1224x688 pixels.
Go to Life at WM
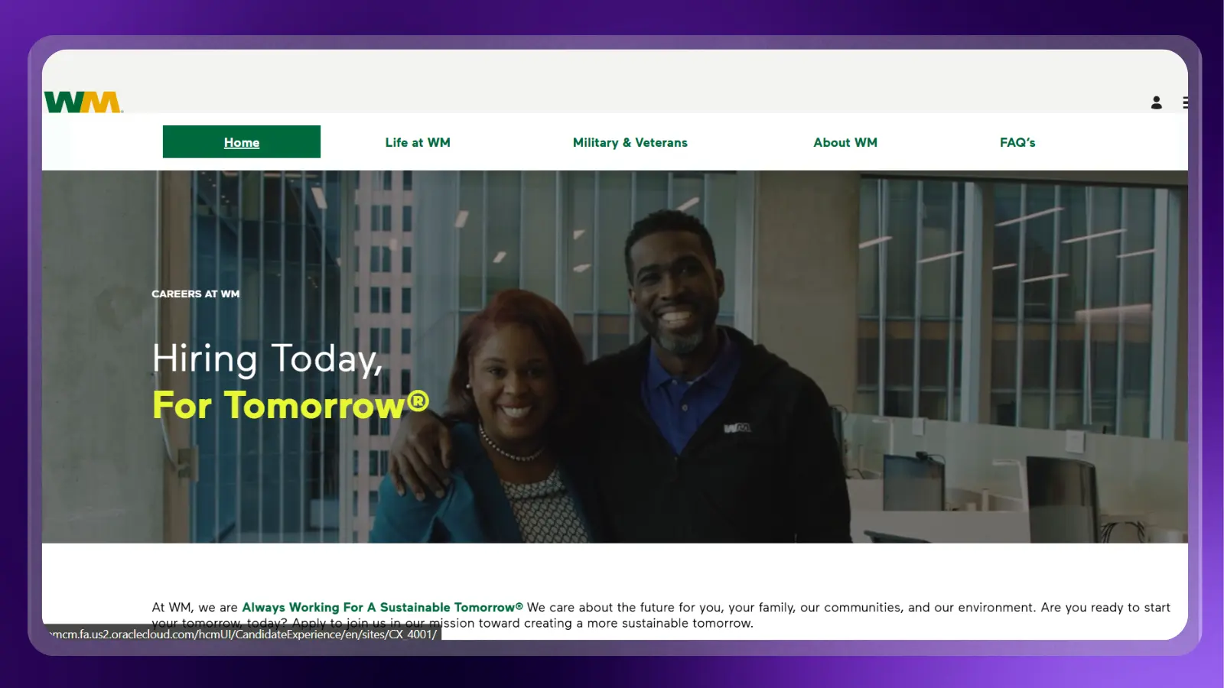point(418,142)
